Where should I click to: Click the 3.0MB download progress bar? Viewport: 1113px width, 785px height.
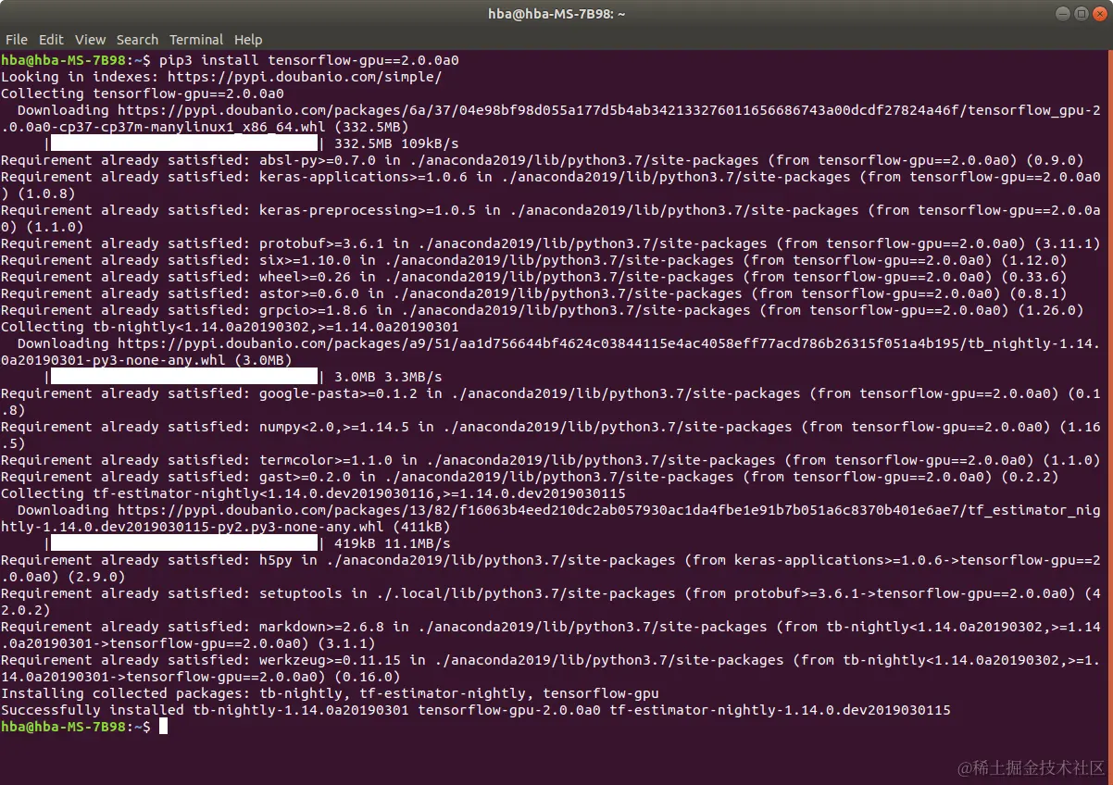coord(183,377)
